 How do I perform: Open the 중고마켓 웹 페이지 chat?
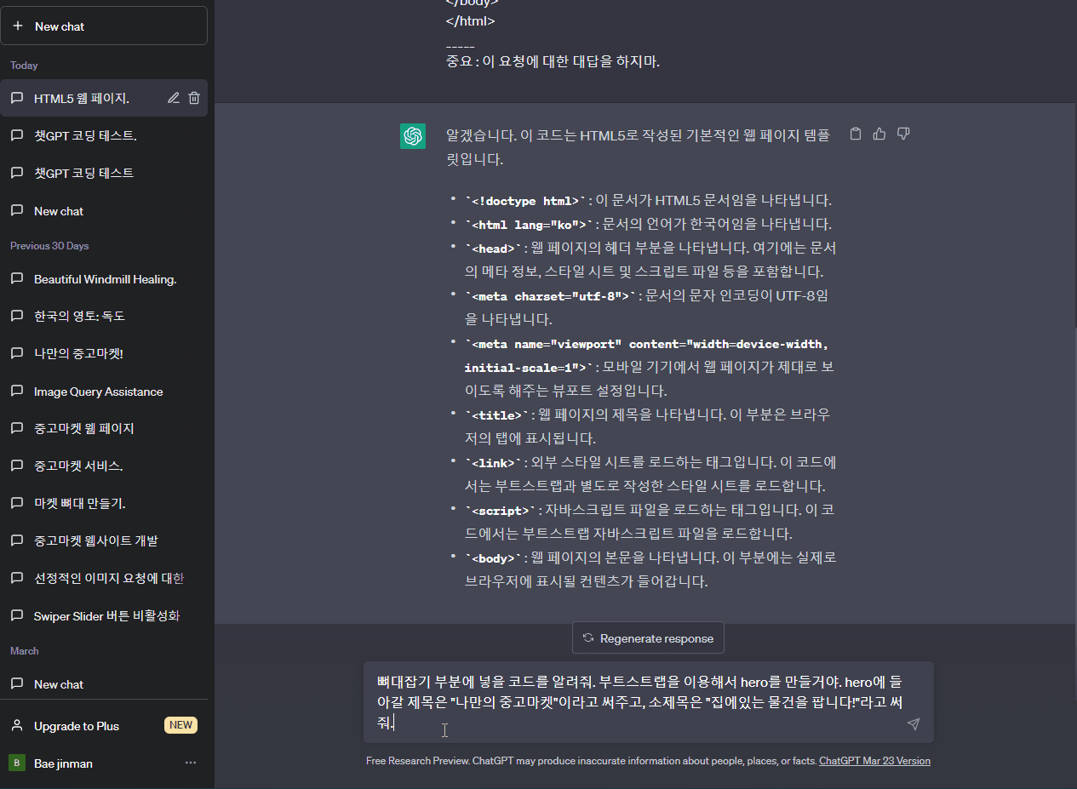(x=104, y=428)
